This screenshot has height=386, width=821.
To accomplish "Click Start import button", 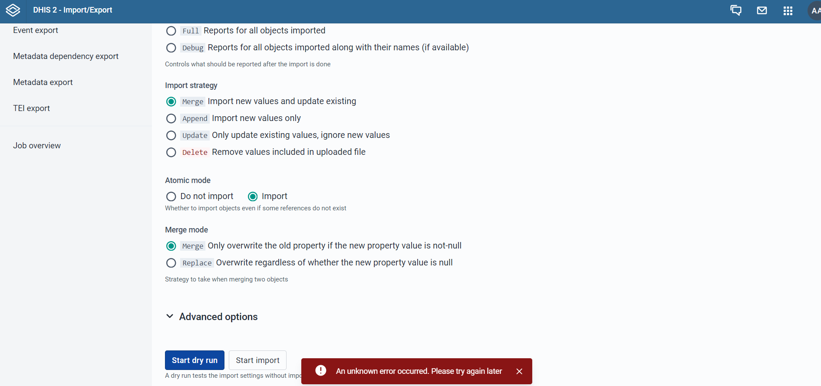I will pos(257,360).
